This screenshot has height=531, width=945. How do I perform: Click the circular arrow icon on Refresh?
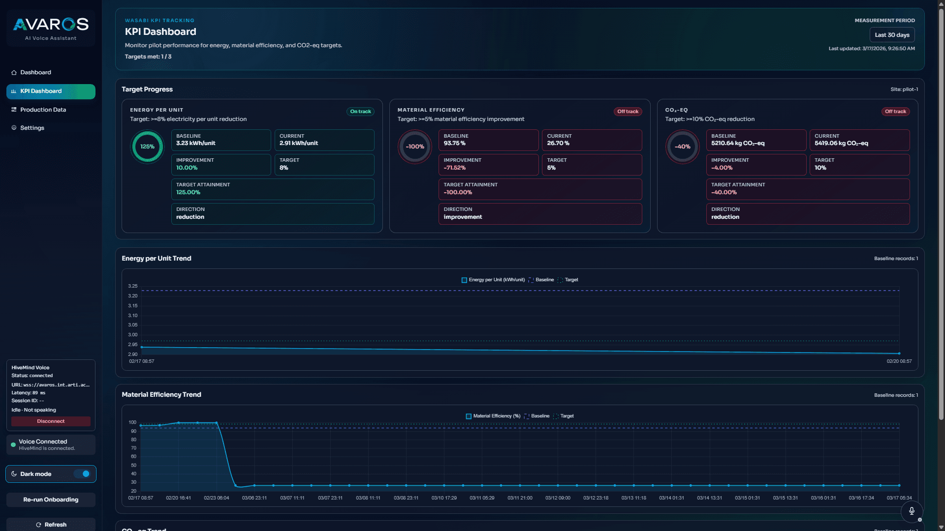[38, 525]
